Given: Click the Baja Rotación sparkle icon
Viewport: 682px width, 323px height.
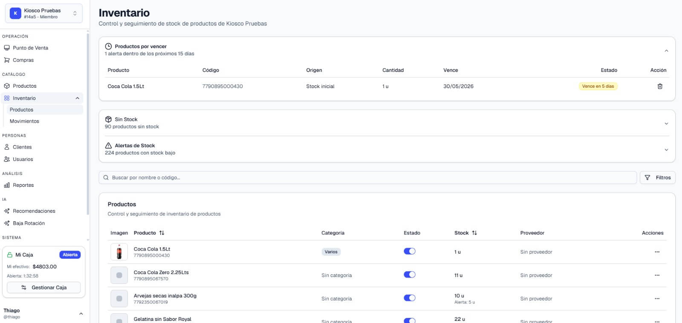Looking at the screenshot, I should coord(7,223).
